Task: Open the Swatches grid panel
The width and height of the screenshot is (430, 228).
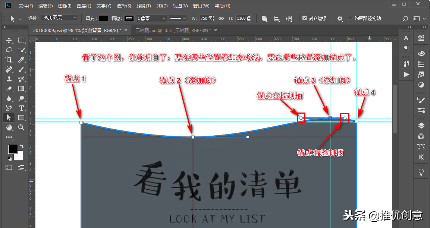Action: [421, 64]
